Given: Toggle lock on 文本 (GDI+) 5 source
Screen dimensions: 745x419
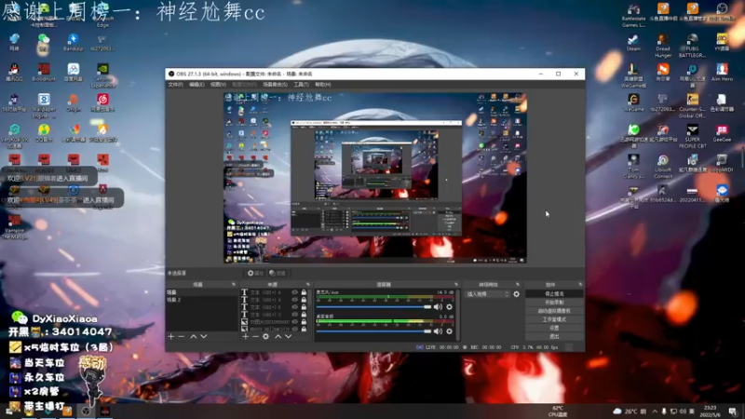Looking at the screenshot, I should [x=304, y=307].
